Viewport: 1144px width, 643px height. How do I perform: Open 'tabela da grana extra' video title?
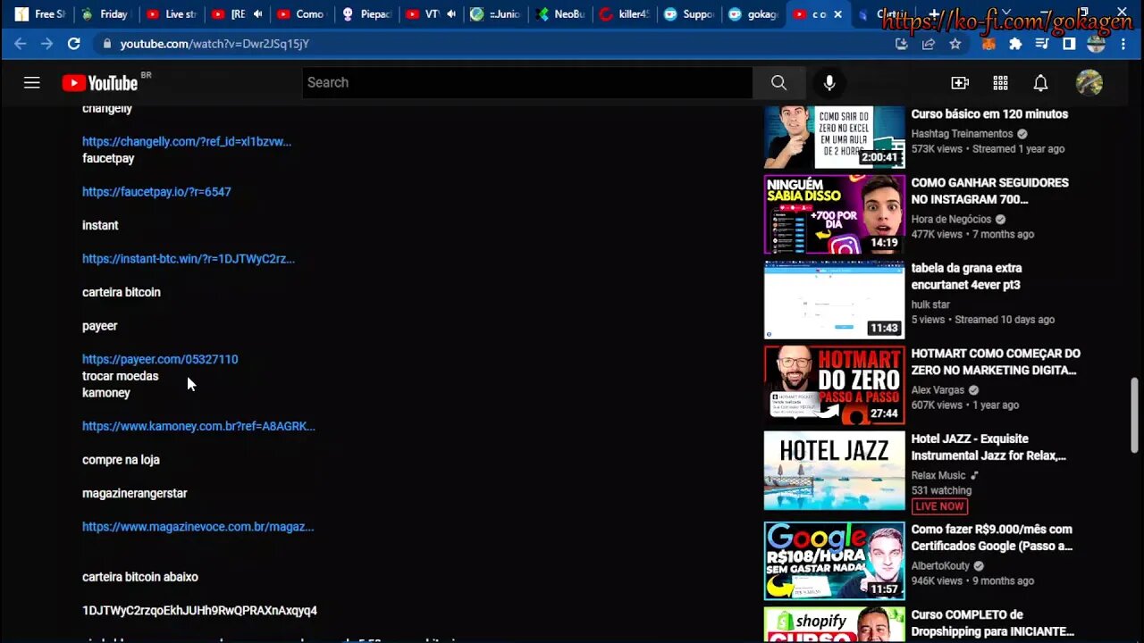966,277
